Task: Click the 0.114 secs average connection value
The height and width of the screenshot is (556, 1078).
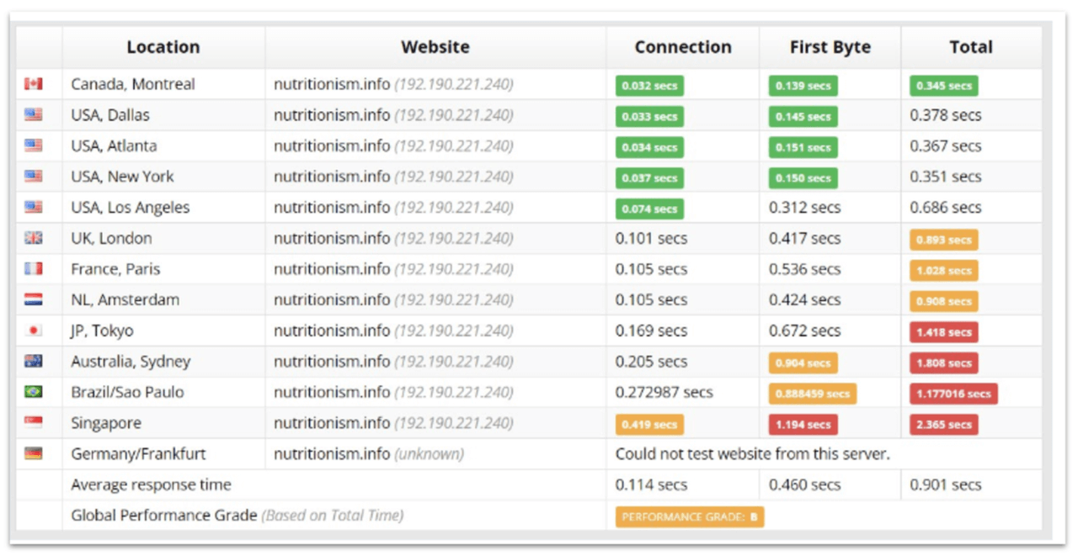Action: pos(652,485)
